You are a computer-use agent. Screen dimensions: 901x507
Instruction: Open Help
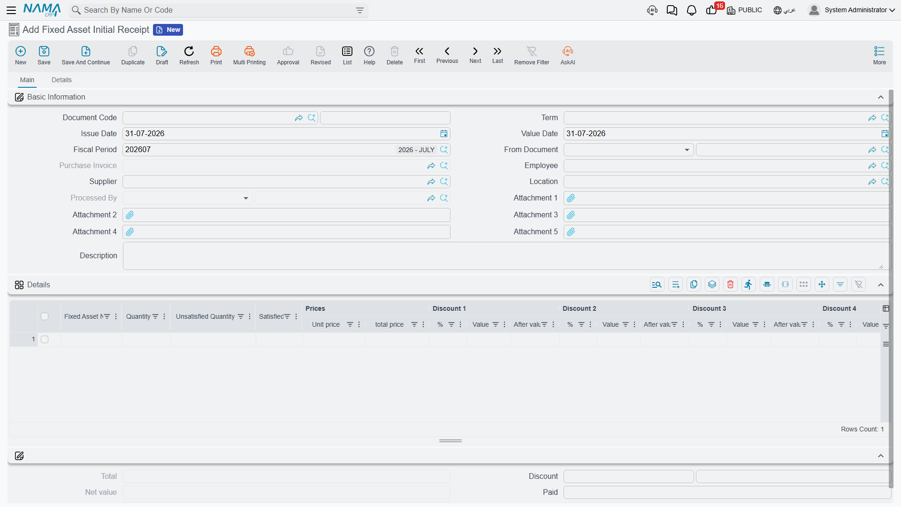pos(369,55)
